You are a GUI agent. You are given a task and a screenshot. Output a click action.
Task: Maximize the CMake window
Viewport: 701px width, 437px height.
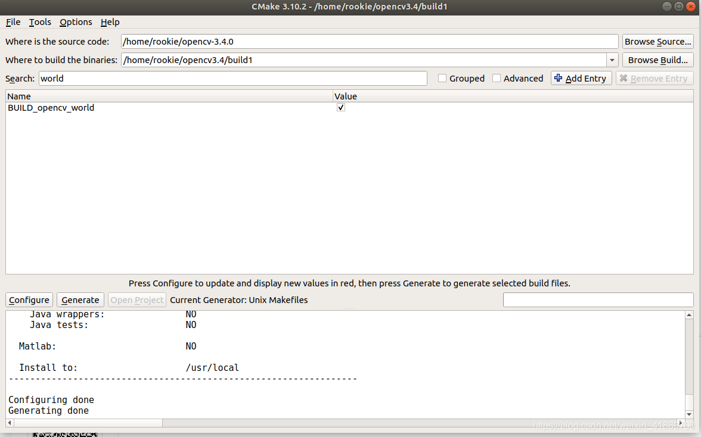pyautogui.click(x=678, y=6)
